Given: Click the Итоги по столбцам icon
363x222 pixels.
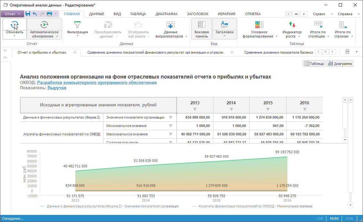Looking at the screenshot, I should pos(318,25).
